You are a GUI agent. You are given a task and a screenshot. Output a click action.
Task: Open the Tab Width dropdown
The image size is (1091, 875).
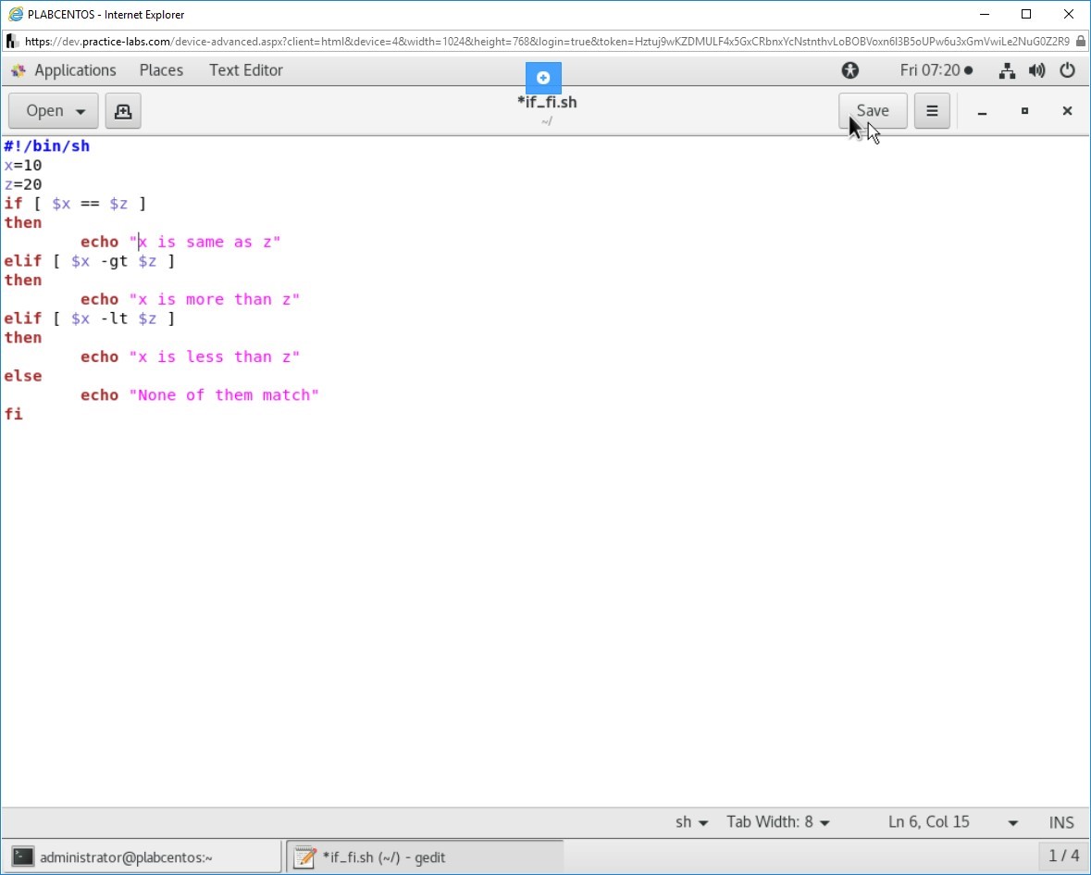click(x=777, y=822)
